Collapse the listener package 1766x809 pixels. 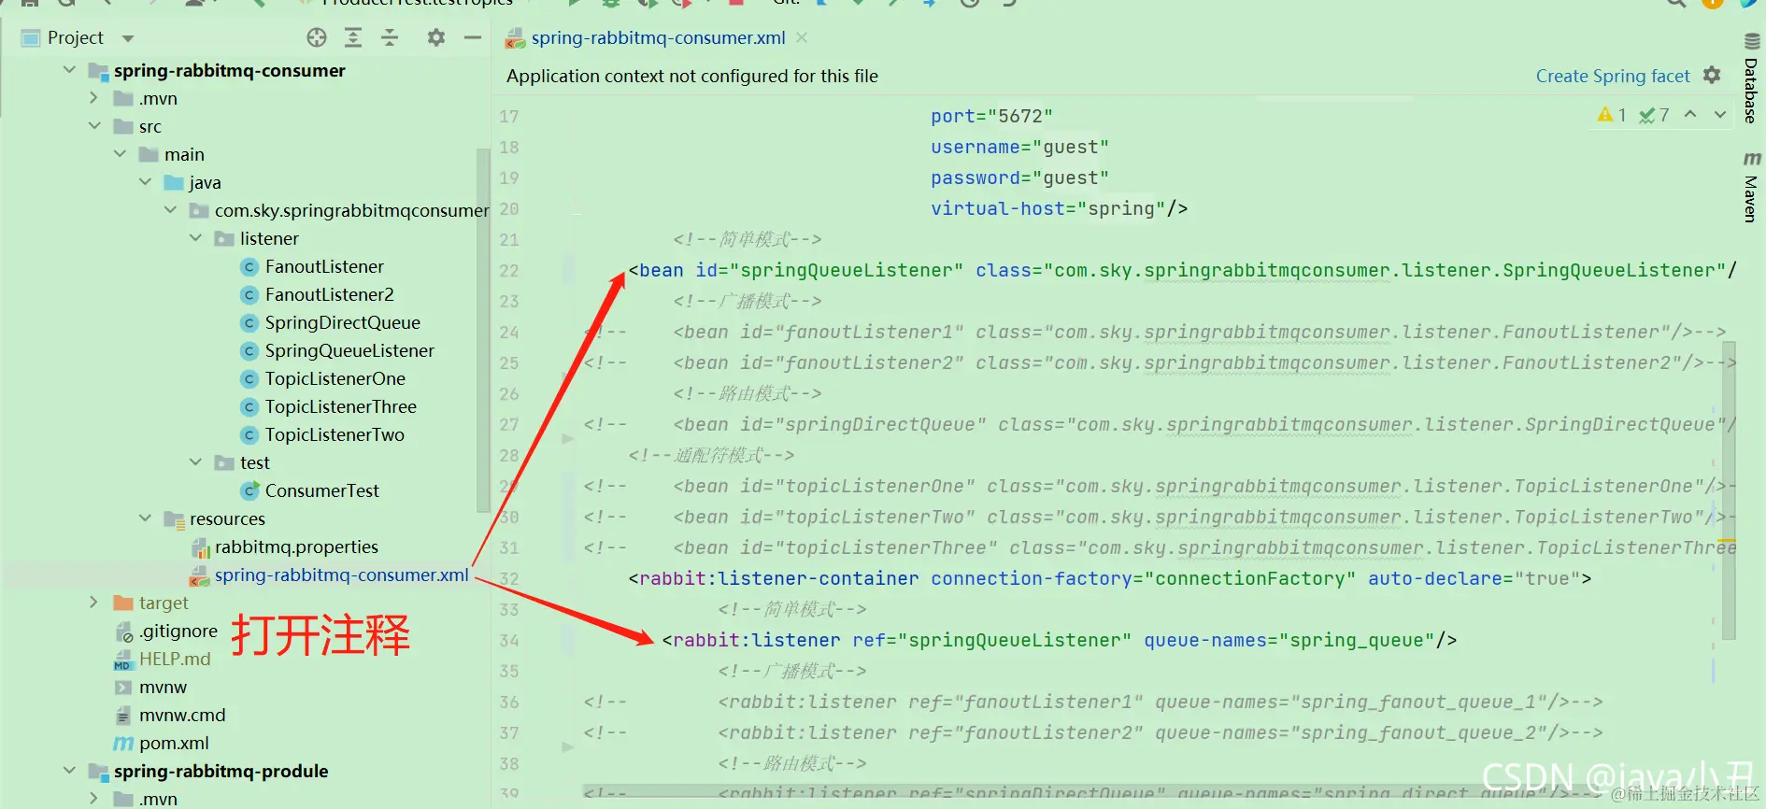[x=195, y=237]
